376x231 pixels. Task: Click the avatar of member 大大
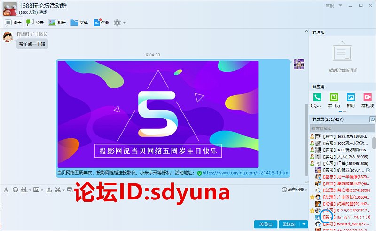point(318,157)
